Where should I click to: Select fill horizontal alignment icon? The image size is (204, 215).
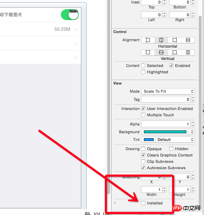click(188, 40)
